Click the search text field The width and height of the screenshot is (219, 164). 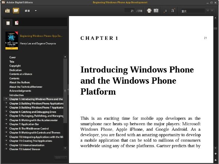(193, 11)
